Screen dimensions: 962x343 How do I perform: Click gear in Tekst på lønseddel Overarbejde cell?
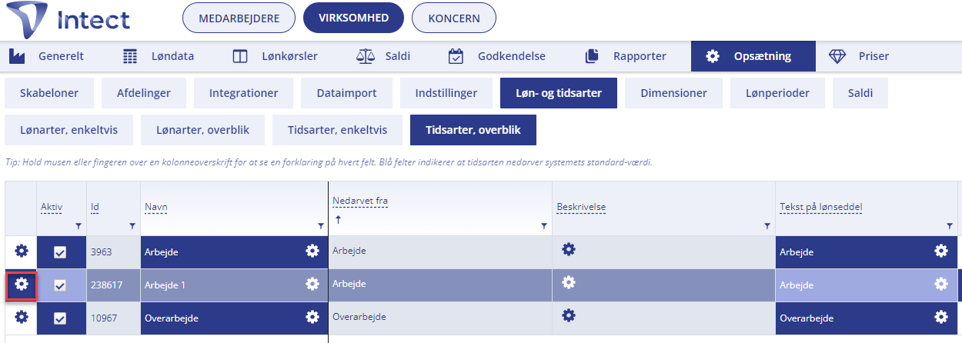[940, 317]
